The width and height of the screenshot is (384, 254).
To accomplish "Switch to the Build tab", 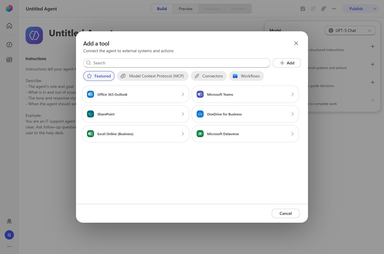I will click(x=162, y=9).
